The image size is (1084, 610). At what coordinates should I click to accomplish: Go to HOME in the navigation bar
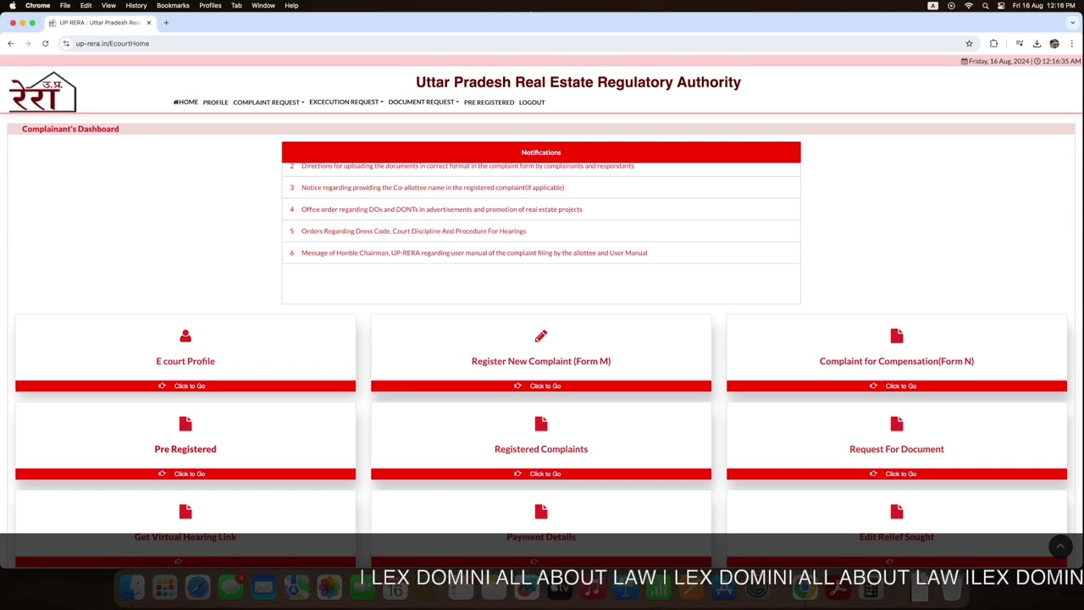pyautogui.click(x=185, y=103)
